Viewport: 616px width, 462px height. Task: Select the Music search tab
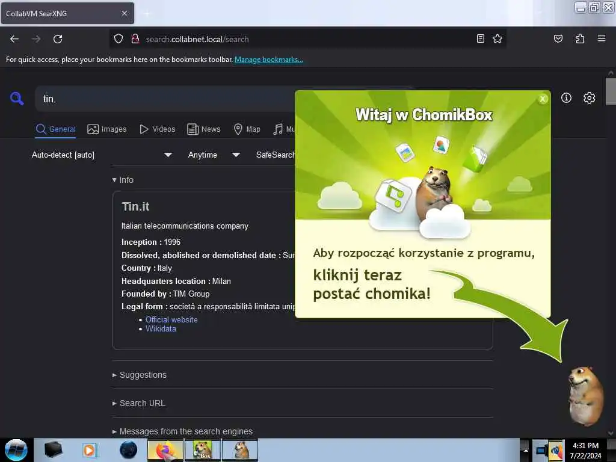(x=284, y=129)
